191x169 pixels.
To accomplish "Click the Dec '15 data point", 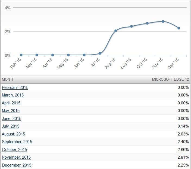I will (x=179, y=28).
